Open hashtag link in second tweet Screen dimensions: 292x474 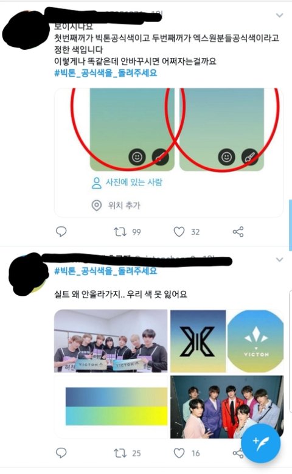pos(106,271)
